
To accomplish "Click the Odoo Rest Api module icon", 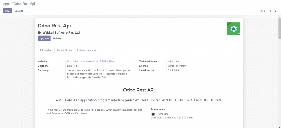I will pos(234,29).
